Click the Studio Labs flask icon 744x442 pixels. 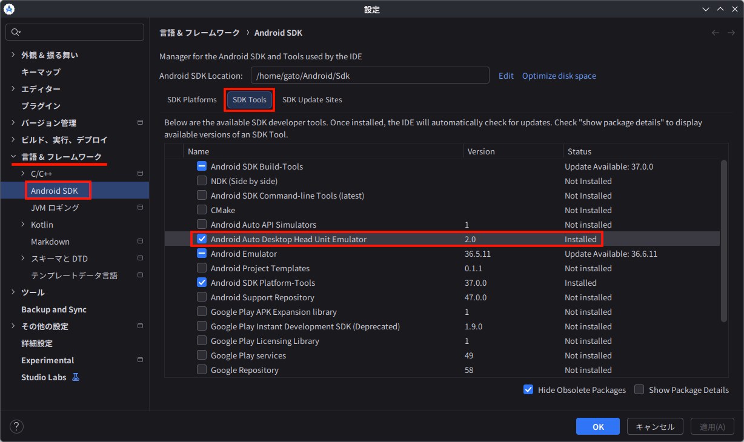[x=76, y=377]
